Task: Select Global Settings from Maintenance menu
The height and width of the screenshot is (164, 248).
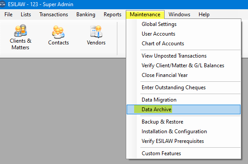Action: click(x=184, y=24)
